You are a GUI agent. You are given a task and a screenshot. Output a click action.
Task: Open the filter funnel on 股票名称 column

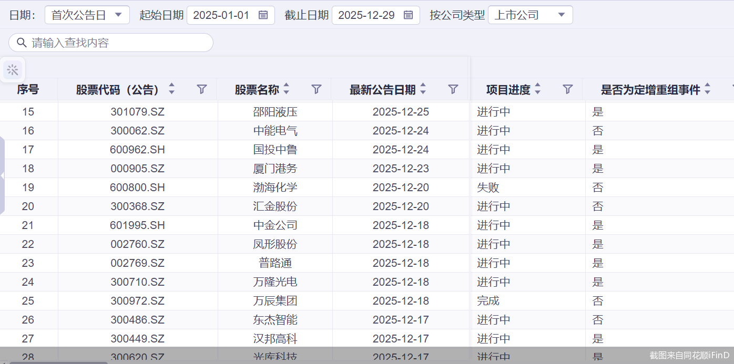pyautogui.click(x=317, y=89)
